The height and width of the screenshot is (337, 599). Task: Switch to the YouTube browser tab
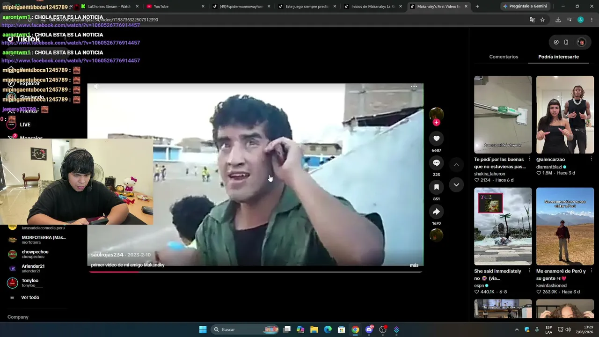coord(175,7)
